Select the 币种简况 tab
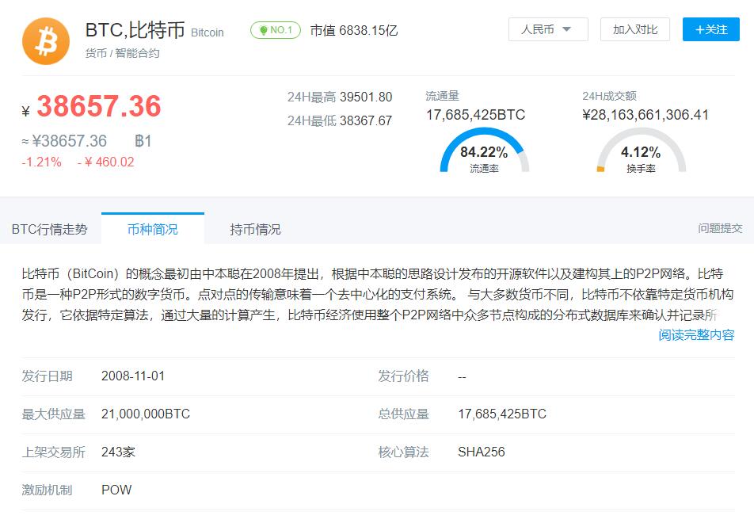Image resolution: width=754 pixels, height=519 pixels. pos(152,229)
